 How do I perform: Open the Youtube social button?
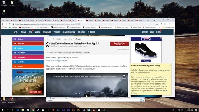tap(28, 44)
